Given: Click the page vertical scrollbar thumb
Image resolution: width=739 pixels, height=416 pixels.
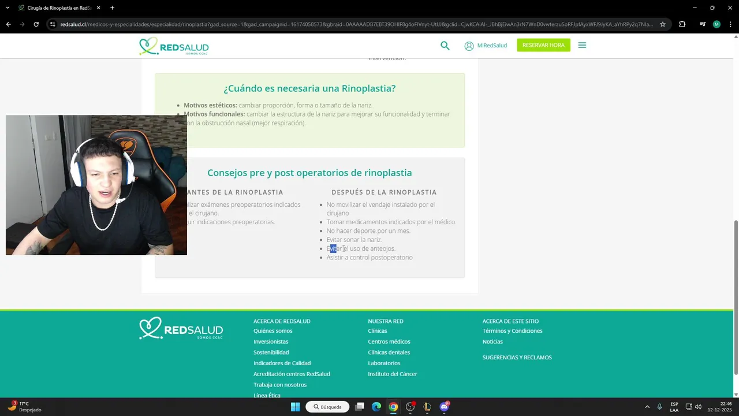Looking at the screenshot, I should (736, 297).
